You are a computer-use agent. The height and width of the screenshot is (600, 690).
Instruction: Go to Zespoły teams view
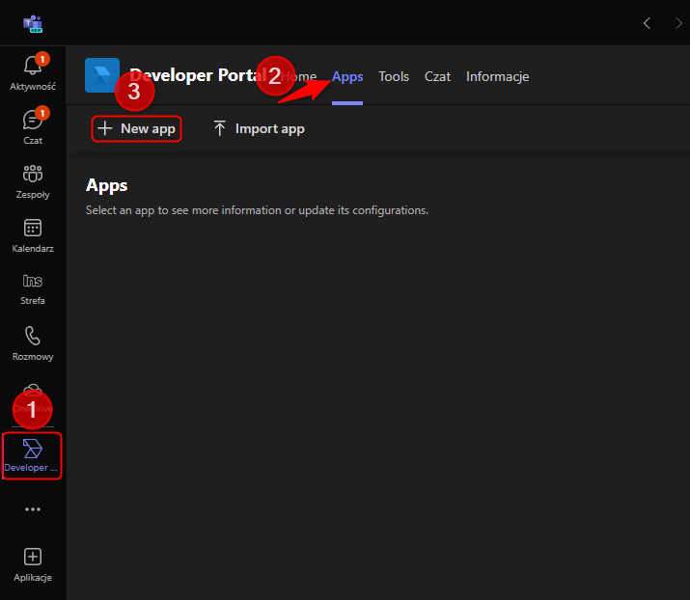(x=32, y=181)
